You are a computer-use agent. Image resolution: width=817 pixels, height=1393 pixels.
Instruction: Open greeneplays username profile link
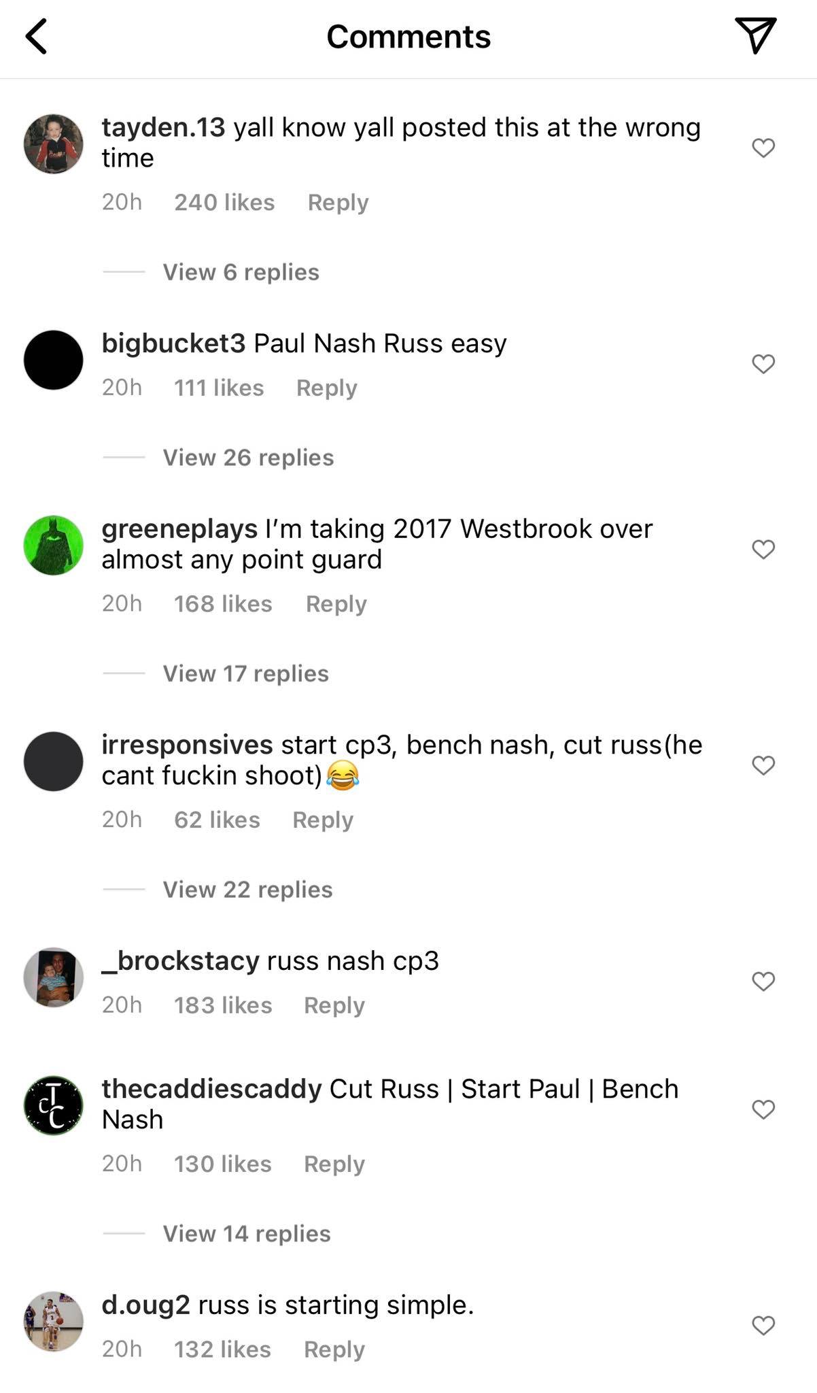point(179,529)
